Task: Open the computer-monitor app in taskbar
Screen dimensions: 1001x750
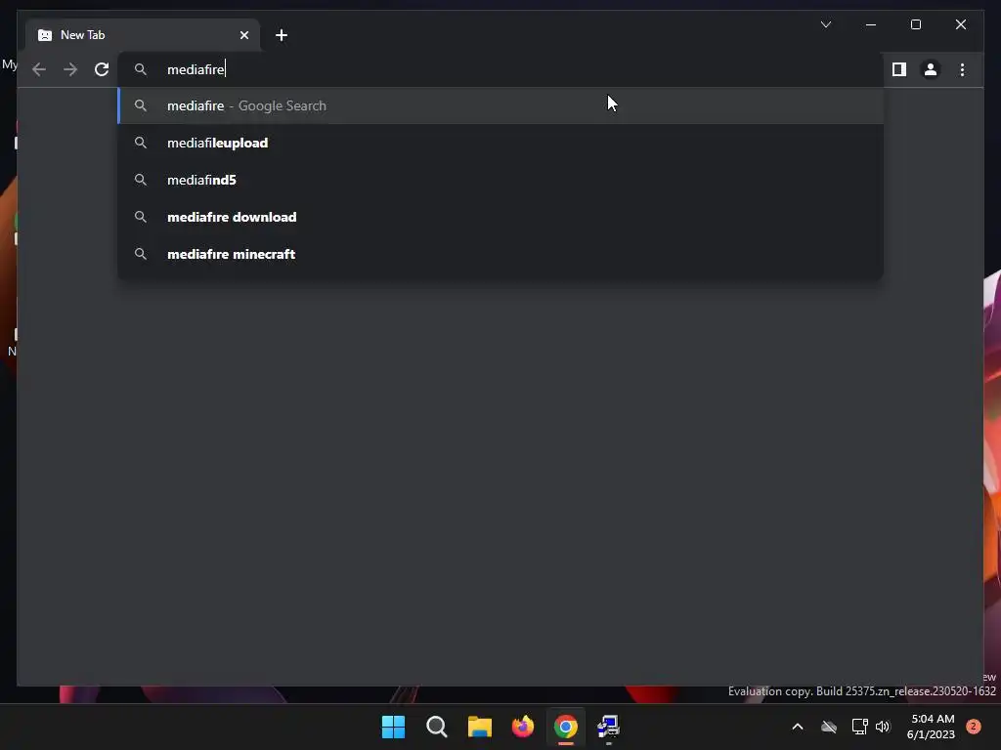Action: (x=608, y=727)
